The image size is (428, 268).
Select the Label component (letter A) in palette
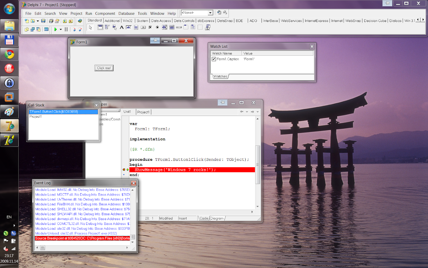(121, 27)
